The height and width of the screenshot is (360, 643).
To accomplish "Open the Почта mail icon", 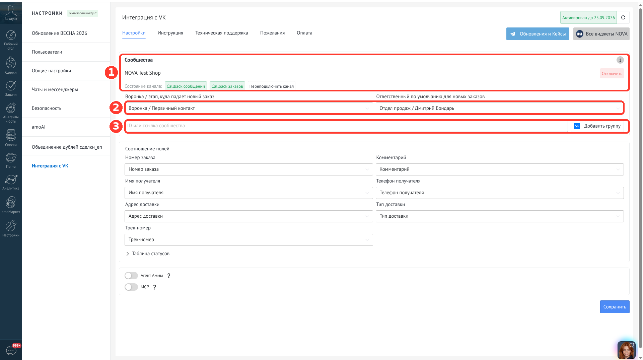I will tap(11, 160).
